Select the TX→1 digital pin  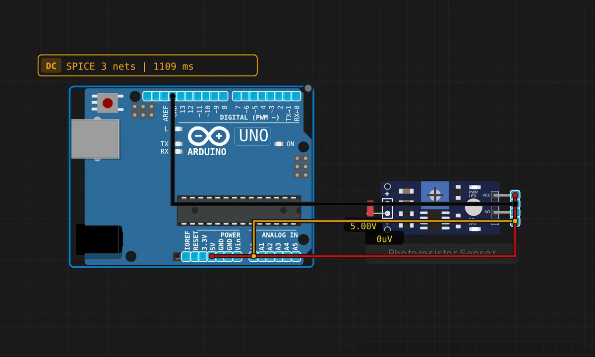tap(288, 96)
